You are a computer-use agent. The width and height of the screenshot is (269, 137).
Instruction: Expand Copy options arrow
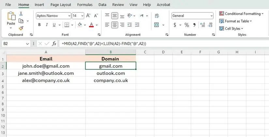point(28,21)
